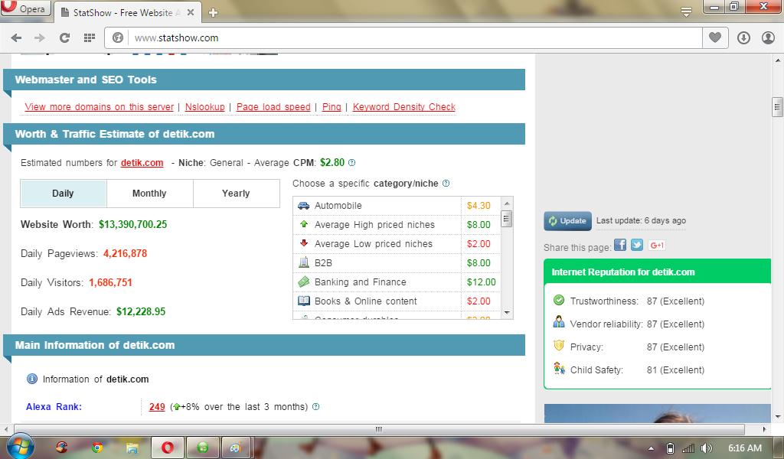Click the Alexa Rank label
The width and height of the screenshot is (784, 459).
click(x=54, y=407)
